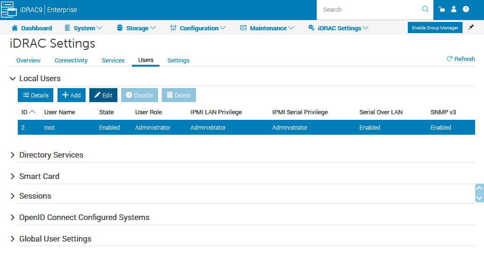This screenshot has width=484, height=255.
Task: Switch to the Services tab
Action: (x=113, y=61)
